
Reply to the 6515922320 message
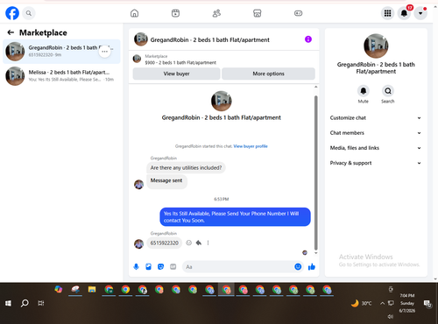[x=199, y=243]
